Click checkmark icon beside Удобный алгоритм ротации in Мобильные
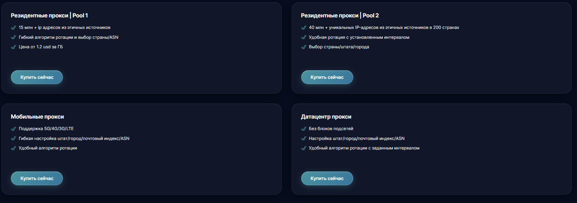577x203 pixels. pos(13,148)
